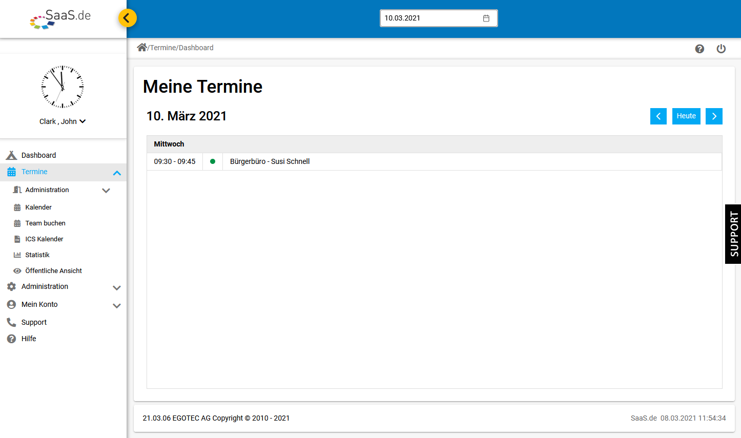
Task: Click the gear icon for Administration
Action: [11, 286]
